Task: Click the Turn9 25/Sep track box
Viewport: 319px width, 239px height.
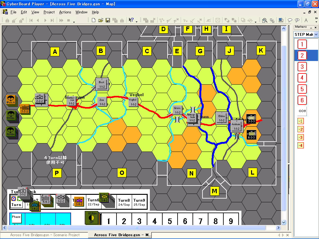Action: pyautogui.click(x=139, y=202)
